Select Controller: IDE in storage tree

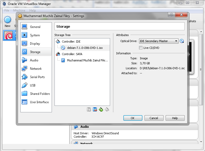tap(82, 42)
